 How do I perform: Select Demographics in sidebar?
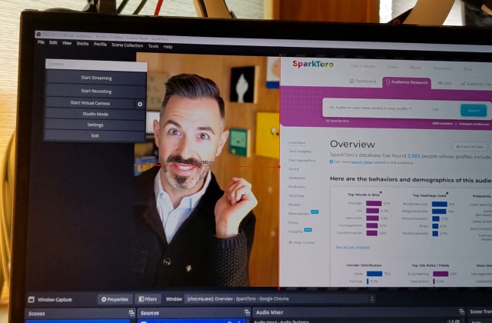(x=302, y=160)
